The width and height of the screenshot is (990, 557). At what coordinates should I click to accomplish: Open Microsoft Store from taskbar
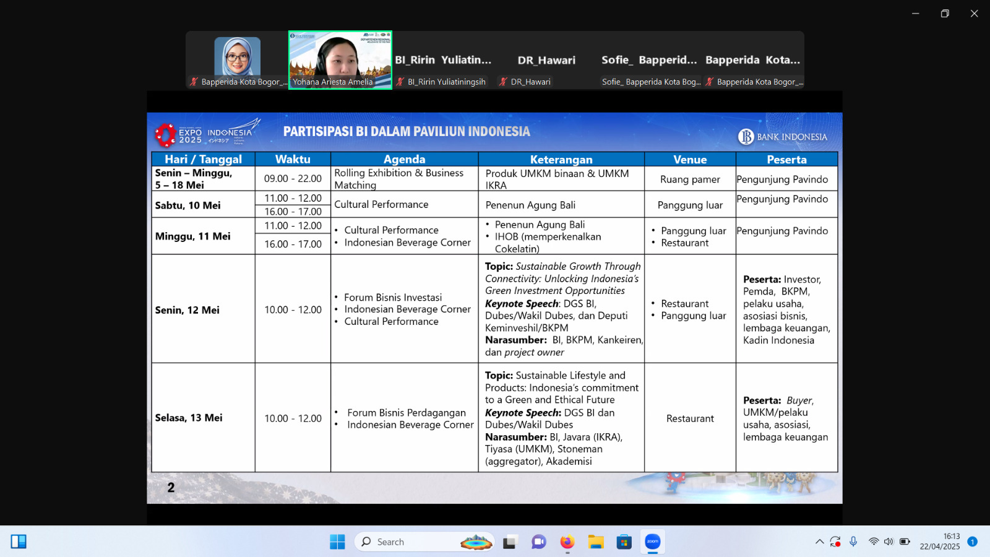point(624,542)
